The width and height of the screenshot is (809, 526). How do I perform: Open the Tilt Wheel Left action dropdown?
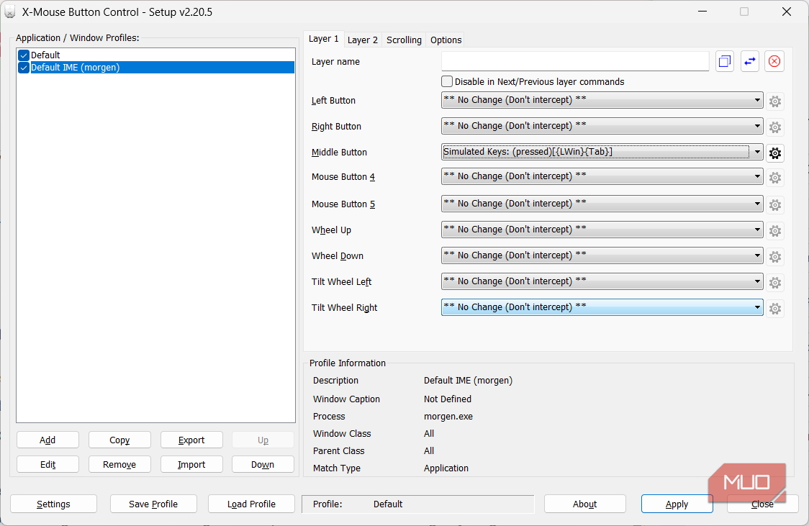[602, 281]
